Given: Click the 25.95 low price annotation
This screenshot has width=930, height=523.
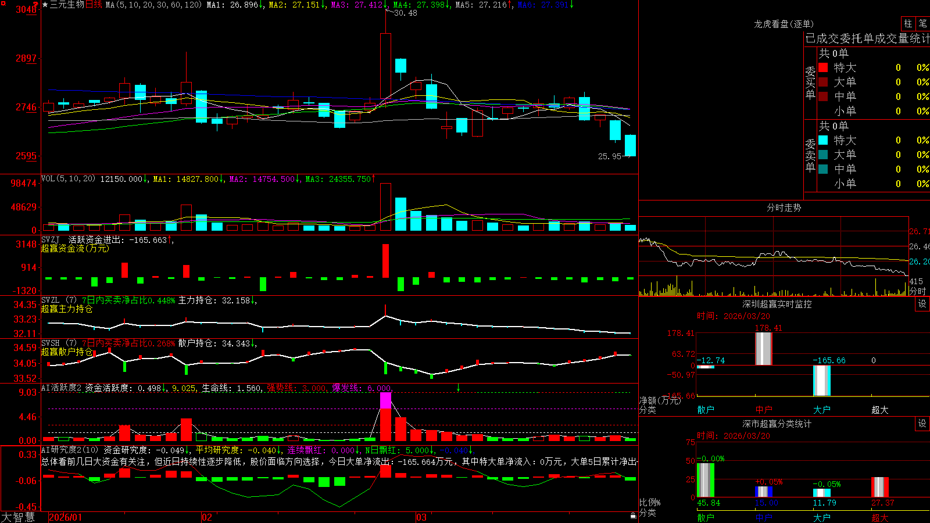Looking at the screenshot, I should pos(610,156).
